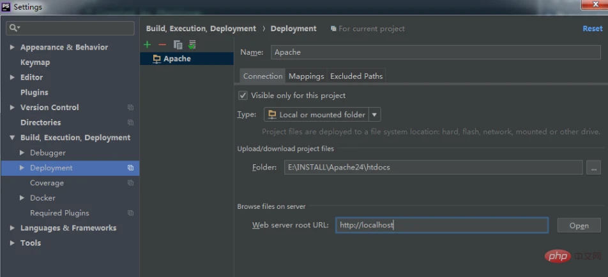The image size is (608, 277).
Task: Click Browse files on server heading
Action: point(271,206)
